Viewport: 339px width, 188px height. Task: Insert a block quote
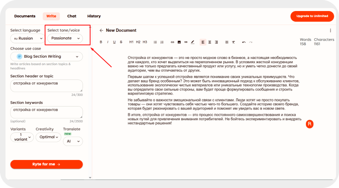[x=186, y=42]
